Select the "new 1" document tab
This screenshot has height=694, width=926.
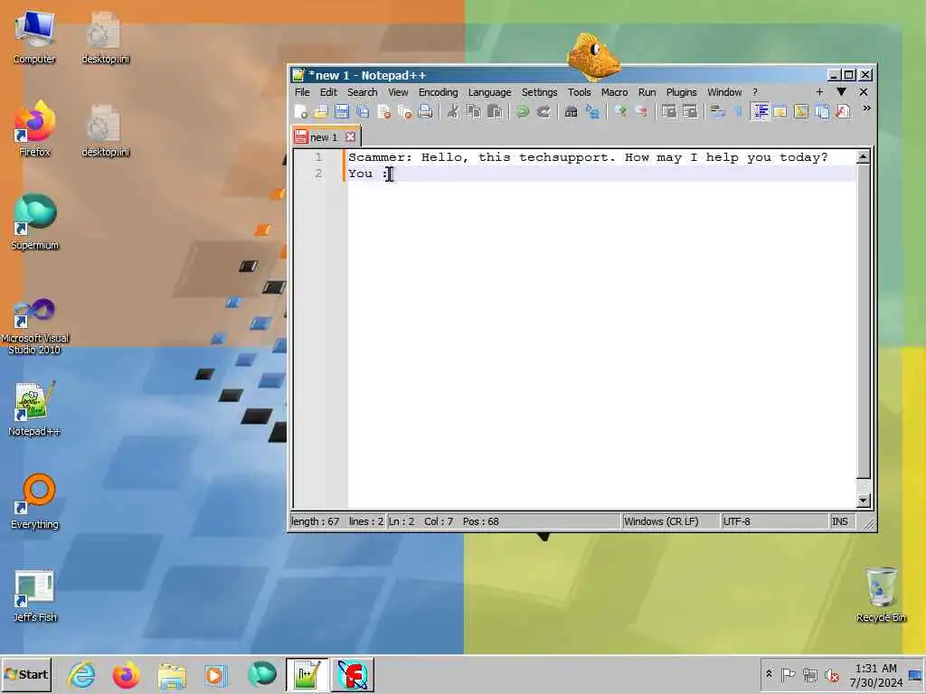tap(324, 137)
